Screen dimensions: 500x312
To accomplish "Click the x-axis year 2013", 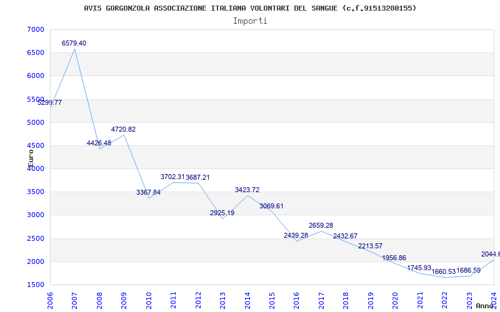I will 222,300.
